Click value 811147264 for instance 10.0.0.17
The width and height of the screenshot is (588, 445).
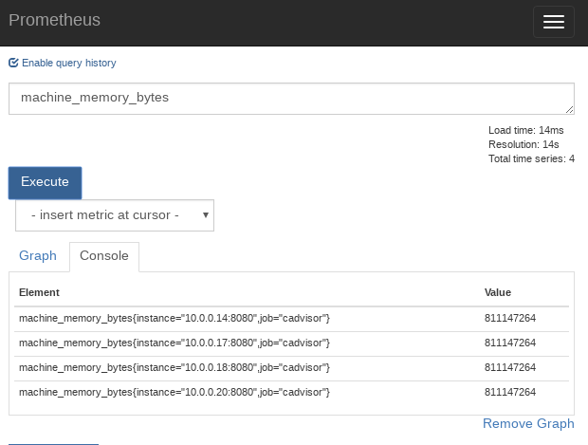coord(510,343)
